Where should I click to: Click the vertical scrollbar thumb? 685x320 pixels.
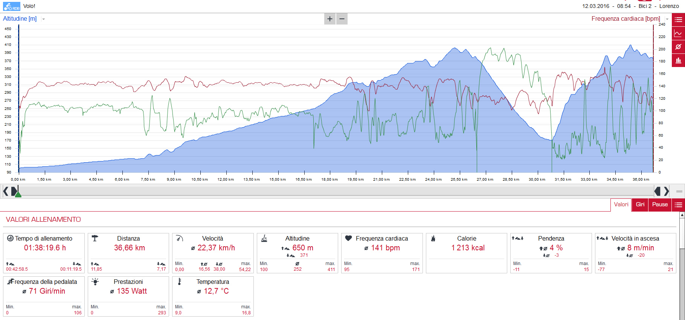(682, 233)
